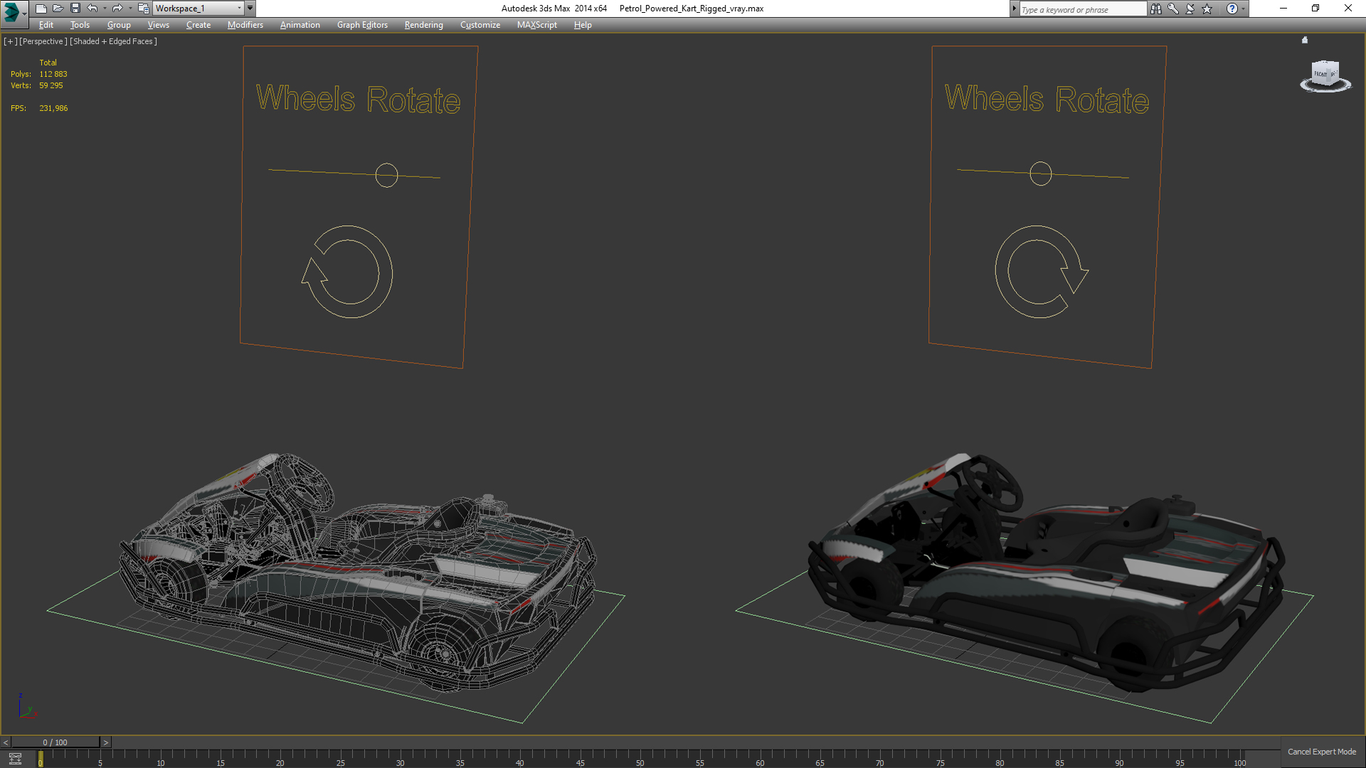Click the viewport [+] general menu label

point(11,41)
